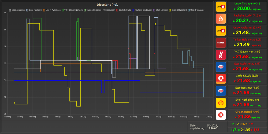
Task: Click the blue Revheim Storbilvask legend swatch
Action: coord(133,10)
